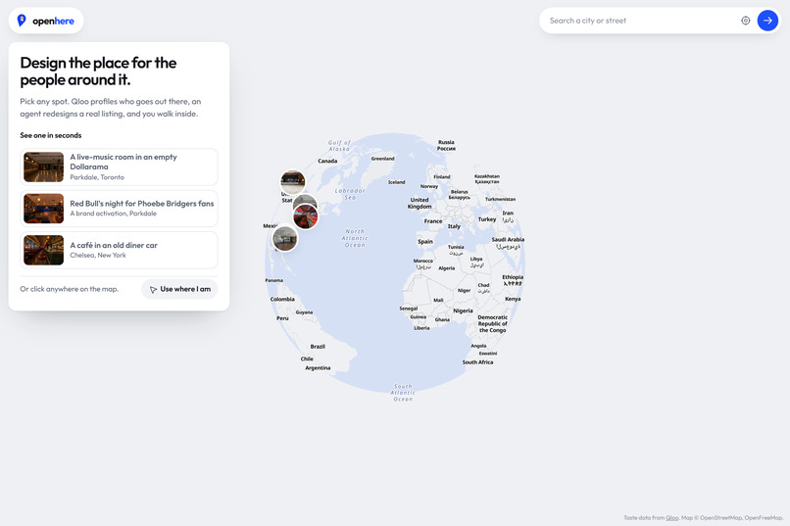This screenshot has height=526, width=790.
Task: Click Colombia label on the globe
Action: 282,299
